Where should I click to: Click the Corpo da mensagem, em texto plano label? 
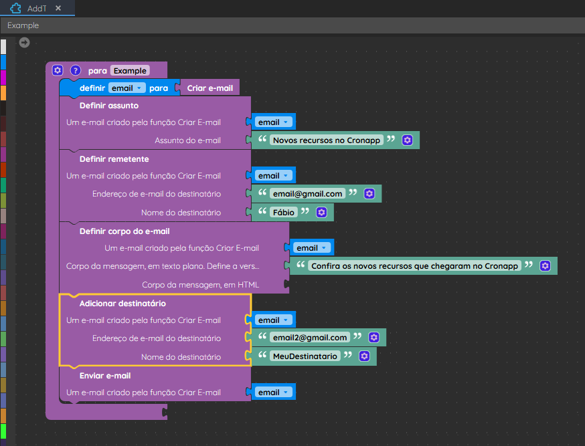click(x=163, y=266)
